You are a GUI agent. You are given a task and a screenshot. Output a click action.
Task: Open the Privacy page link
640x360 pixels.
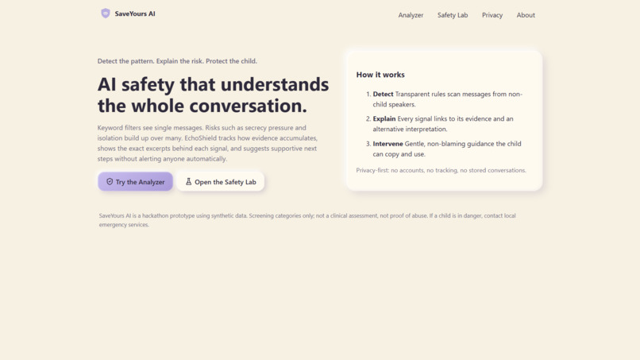(492, 15)
